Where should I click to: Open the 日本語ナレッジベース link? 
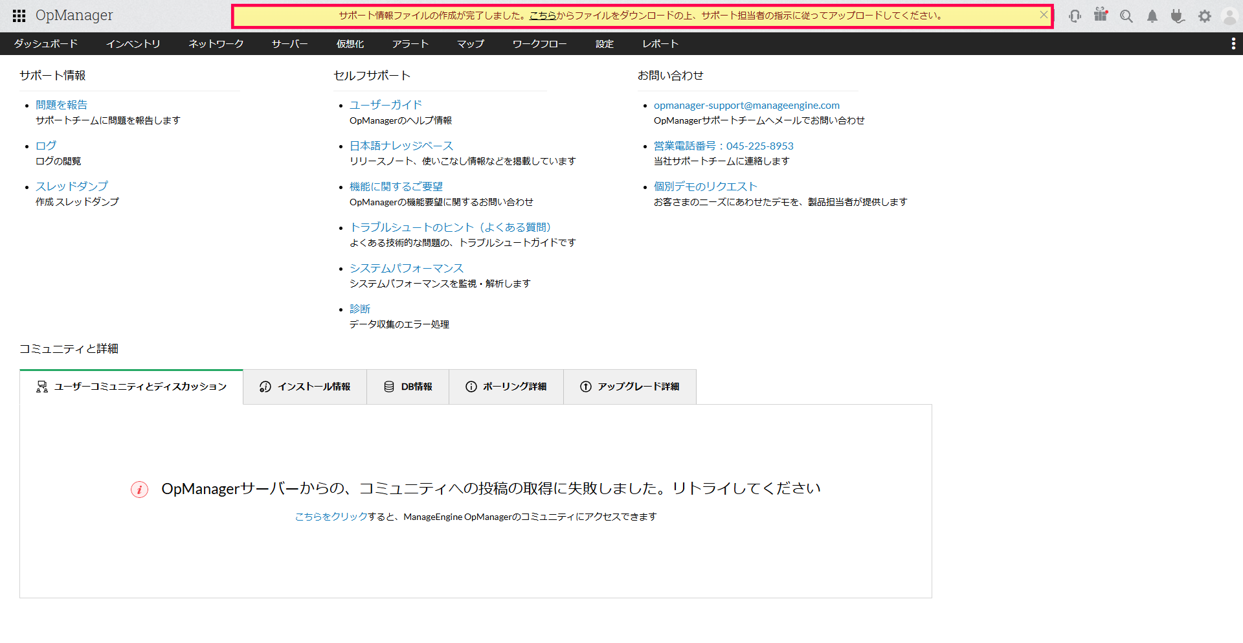pos(401,146)
